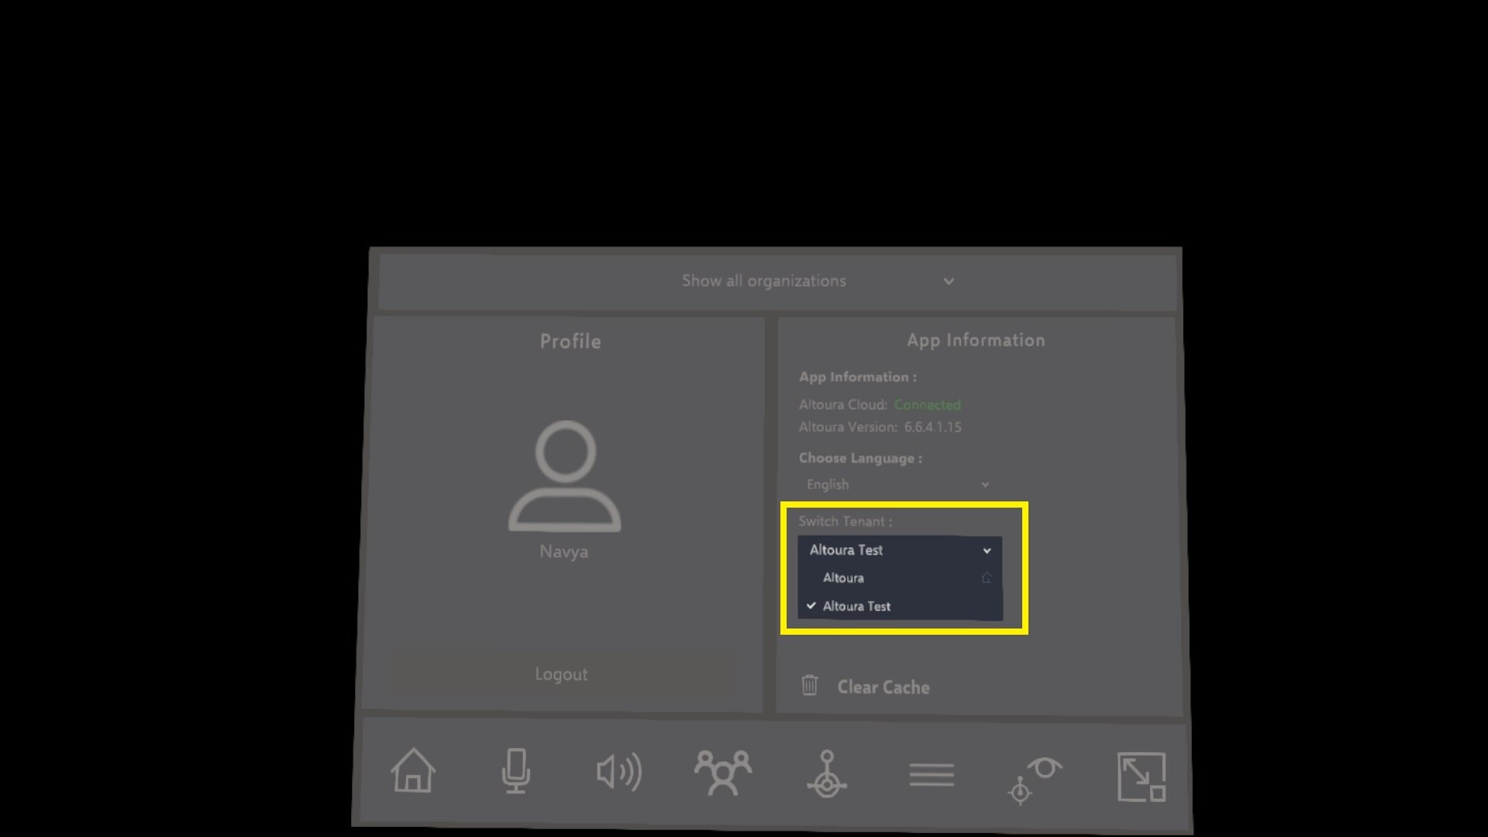This screenshot has width=1488, height=837.
Task: Click the trash can icon
Action: tap(810, 685)
